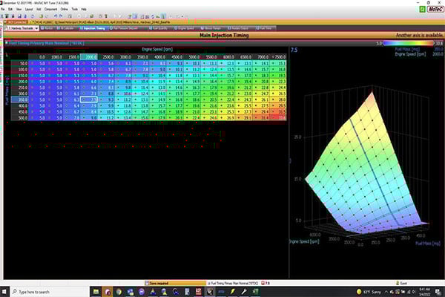
Task: Click the 'Type here to search' taskbar box
Action: (x=50, y=292)
